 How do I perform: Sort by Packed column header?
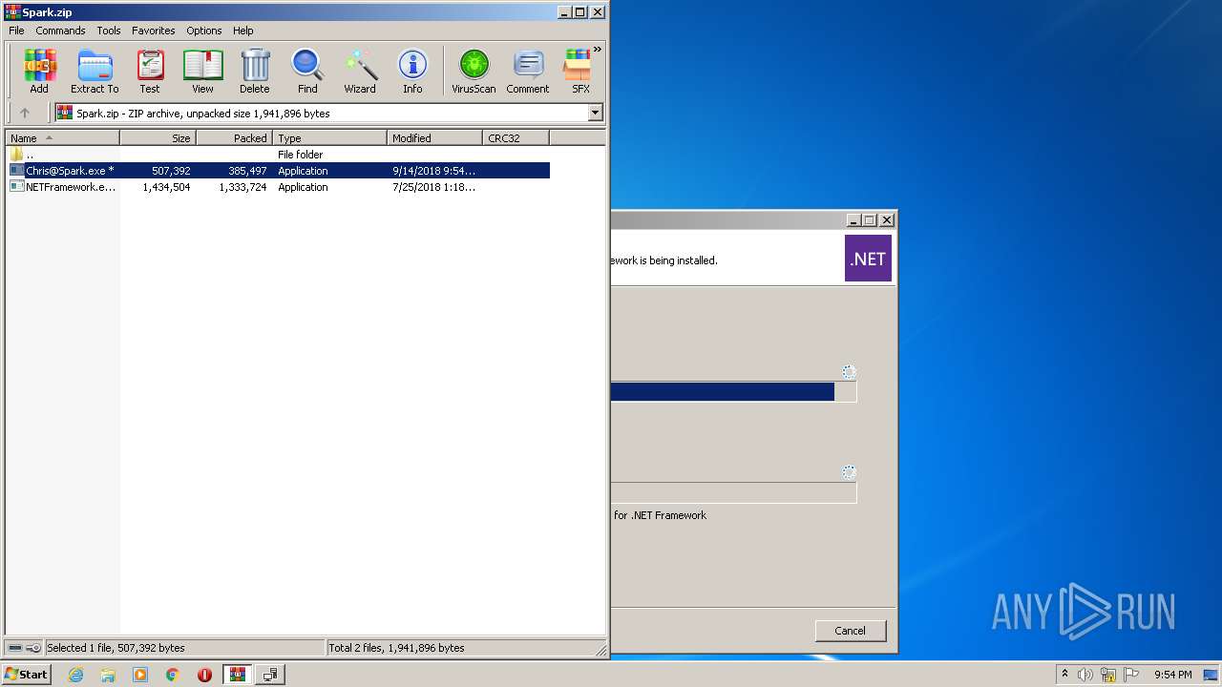point(235,138)
